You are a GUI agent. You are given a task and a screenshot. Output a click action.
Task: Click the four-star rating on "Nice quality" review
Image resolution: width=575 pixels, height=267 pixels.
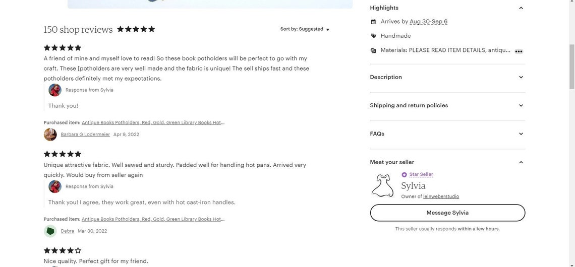(63, 250)
